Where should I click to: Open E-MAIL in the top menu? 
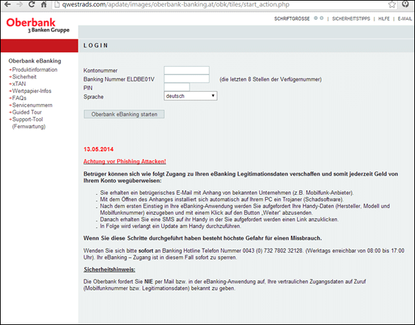405,19
